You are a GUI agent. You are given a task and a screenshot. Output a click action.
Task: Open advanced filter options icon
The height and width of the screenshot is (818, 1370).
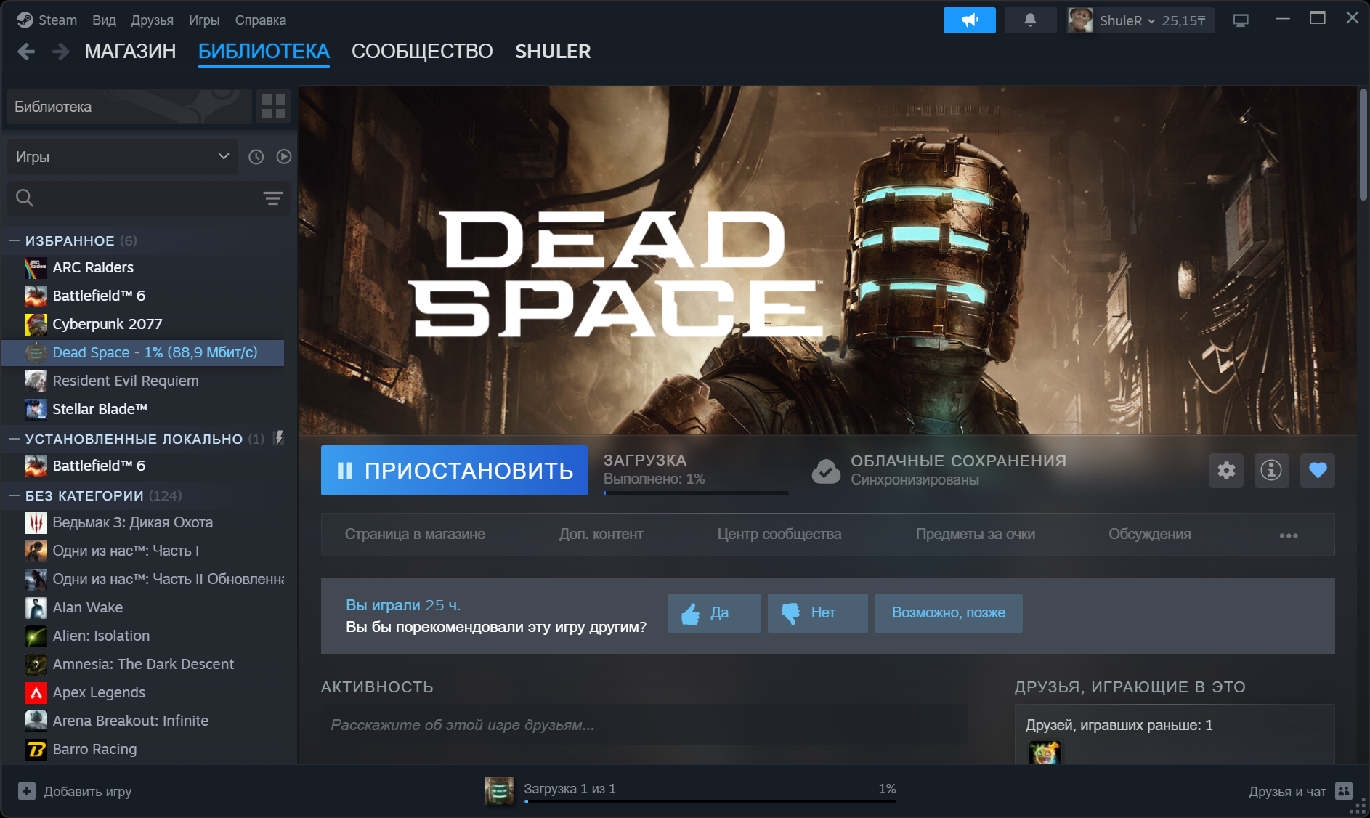273,198
